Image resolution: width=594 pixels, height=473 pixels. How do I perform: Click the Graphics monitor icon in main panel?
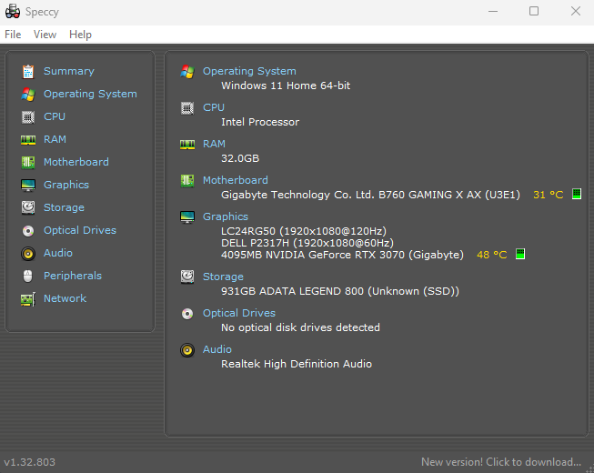click(x=187, y=216)
